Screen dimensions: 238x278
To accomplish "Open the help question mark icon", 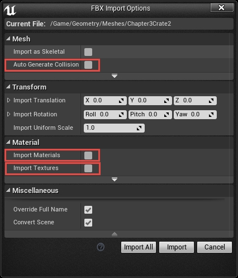I will (101, 247).
